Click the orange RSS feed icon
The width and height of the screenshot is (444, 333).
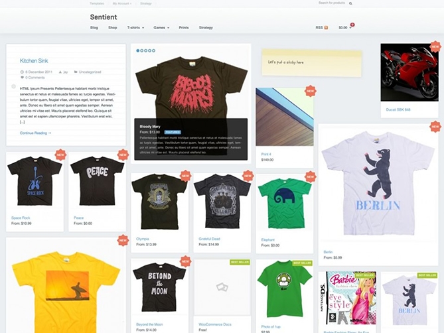point(326,28)
